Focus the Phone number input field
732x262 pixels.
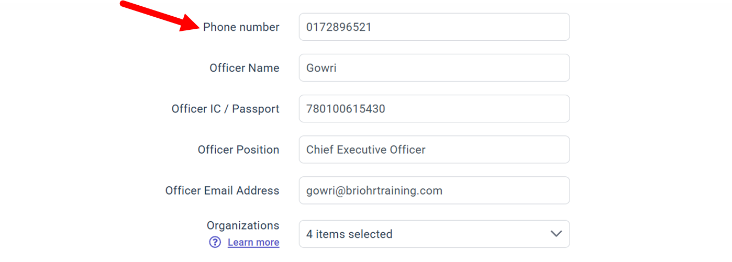point(434,27)
